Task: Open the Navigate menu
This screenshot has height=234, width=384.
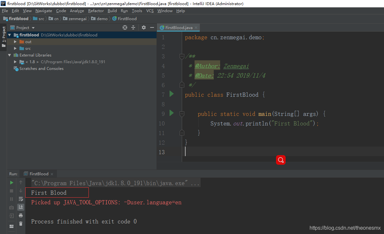Action: pyautogui.click(x=43, y=11)
